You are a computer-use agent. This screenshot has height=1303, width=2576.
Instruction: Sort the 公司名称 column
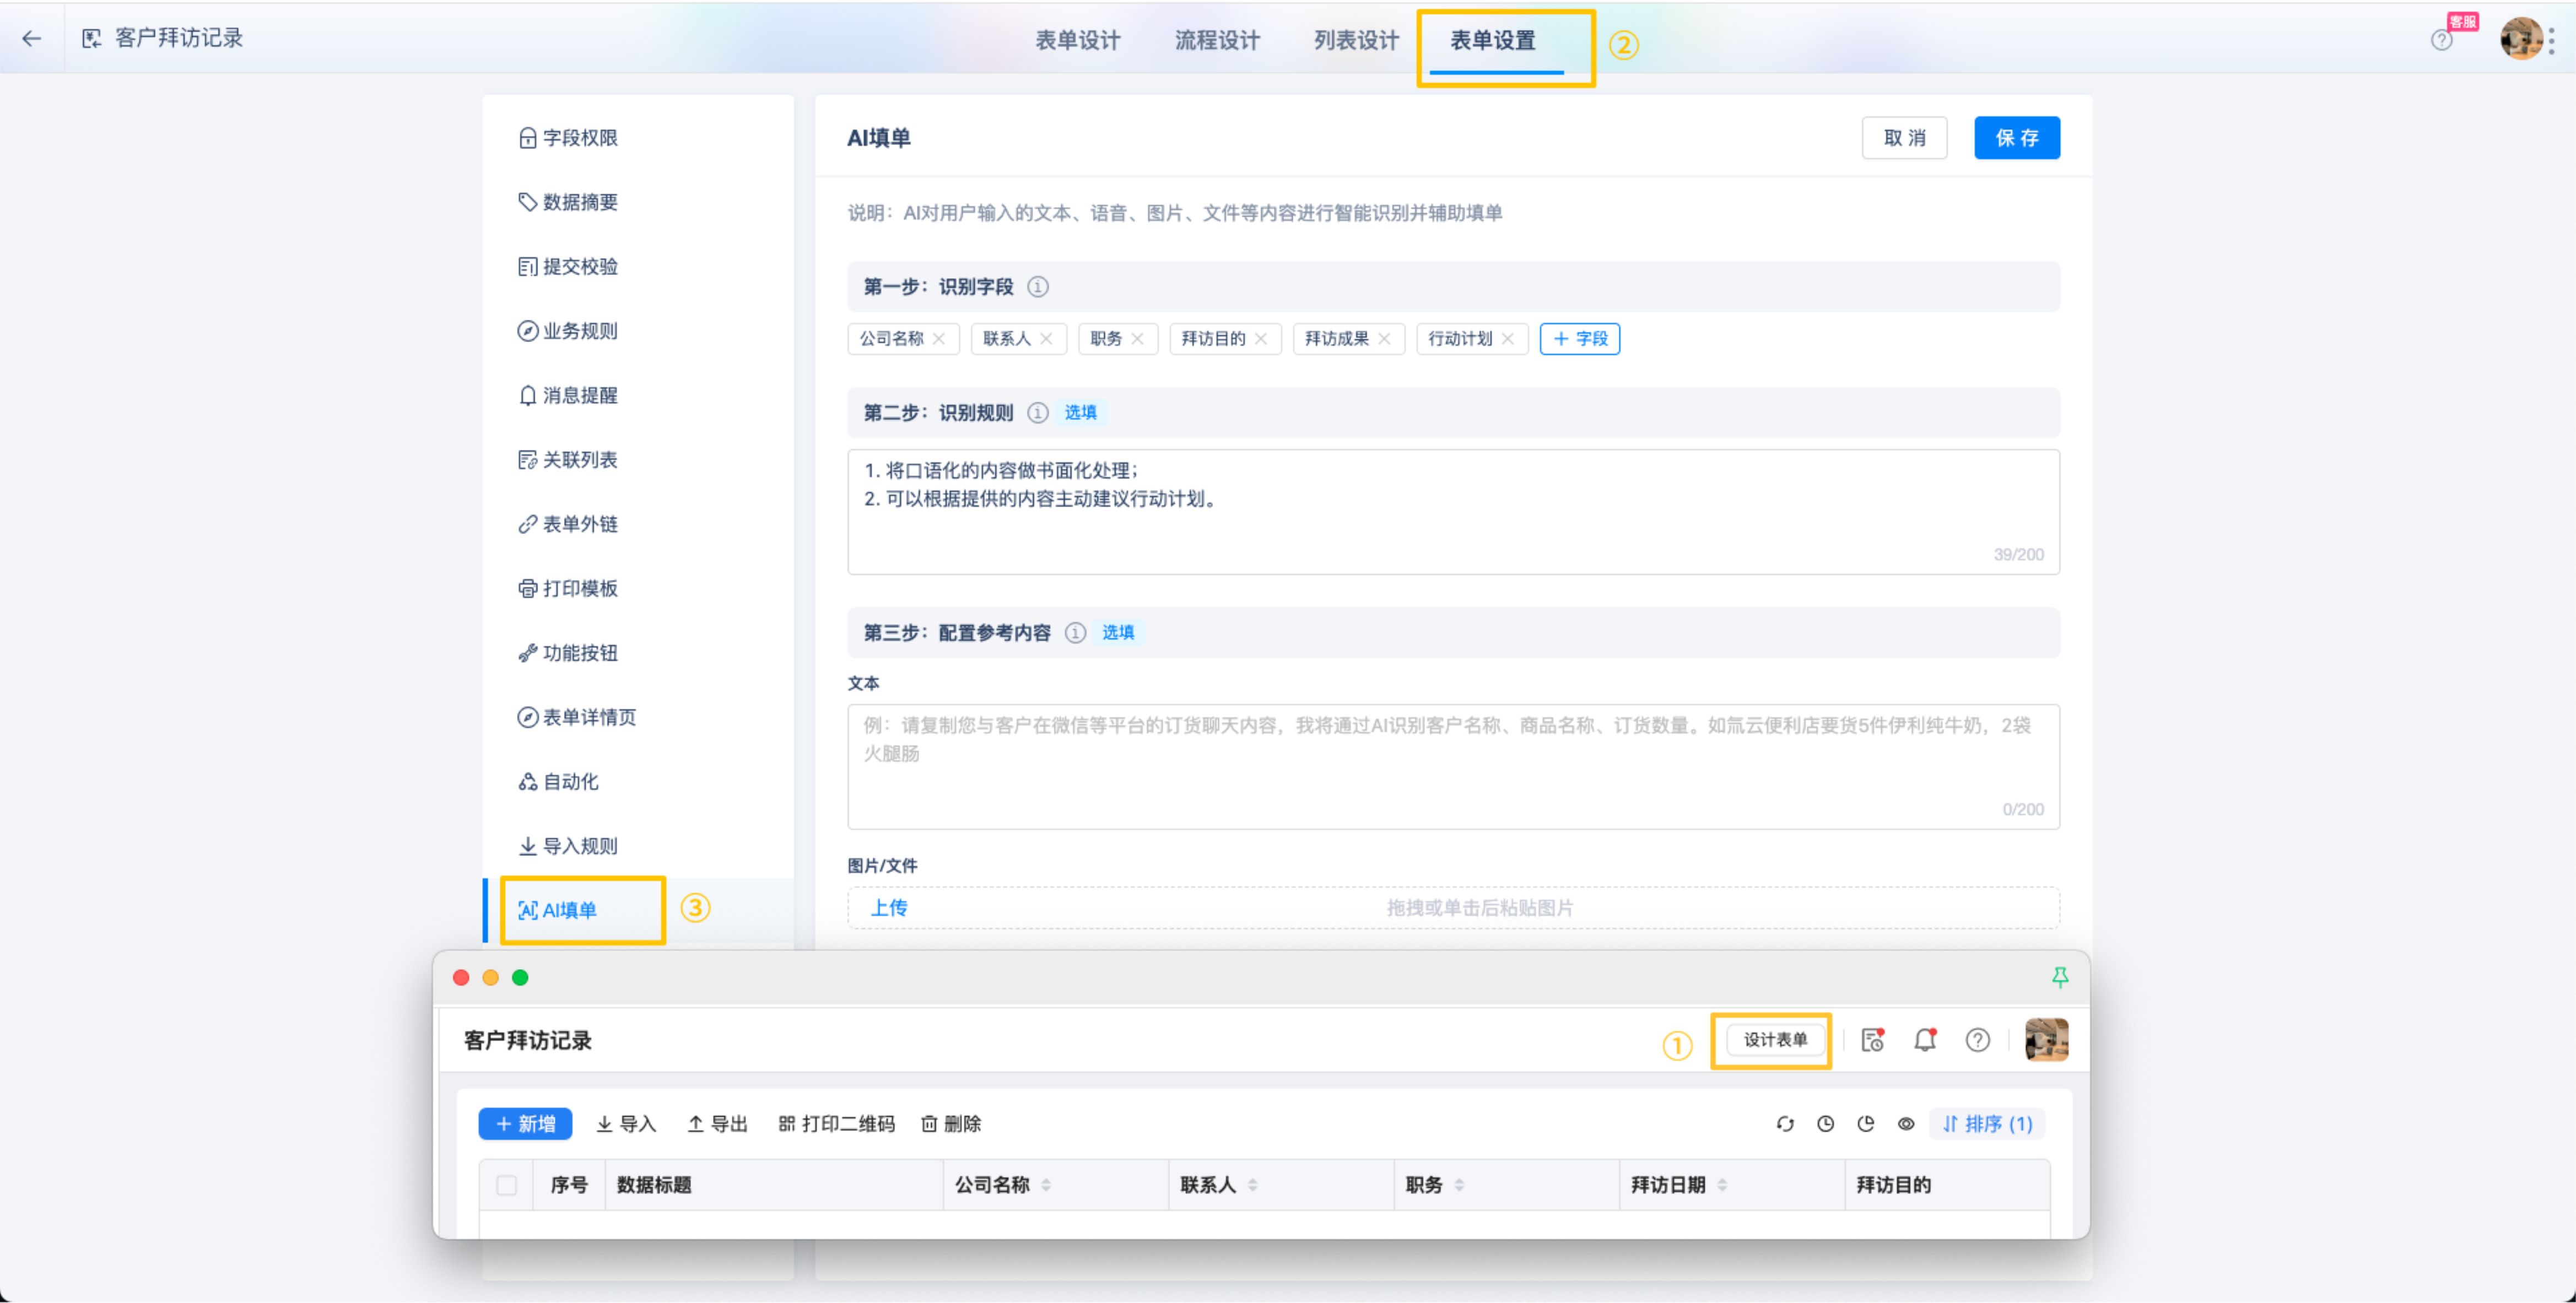click(1046, 1185)
